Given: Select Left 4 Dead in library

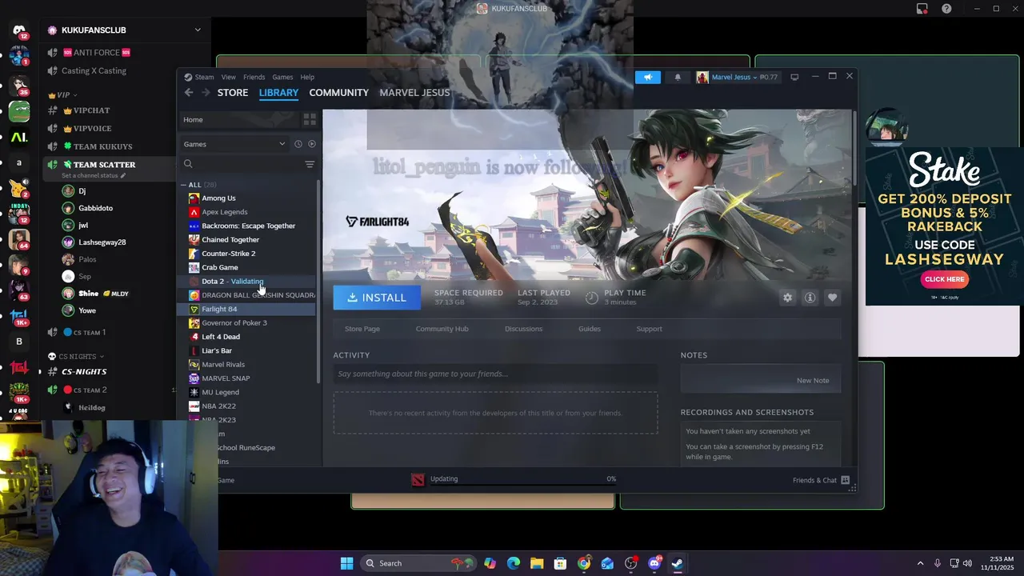Looking at the screenshot, I should tap(220, 337).
